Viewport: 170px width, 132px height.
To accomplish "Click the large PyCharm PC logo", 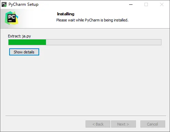I will (x=12, y=18).
